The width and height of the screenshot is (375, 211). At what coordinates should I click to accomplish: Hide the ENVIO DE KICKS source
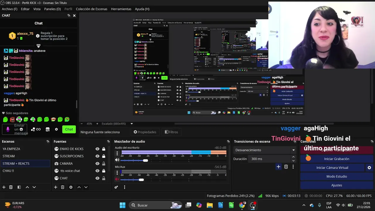[x=97, y=149]
